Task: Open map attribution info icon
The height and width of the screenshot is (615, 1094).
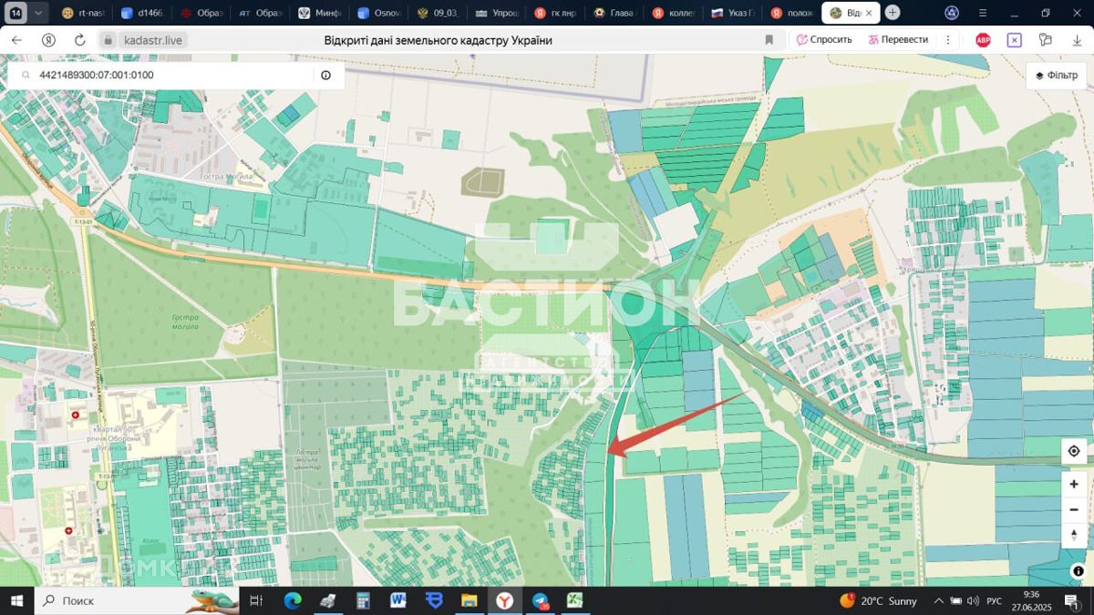Action: (1078, 571)
